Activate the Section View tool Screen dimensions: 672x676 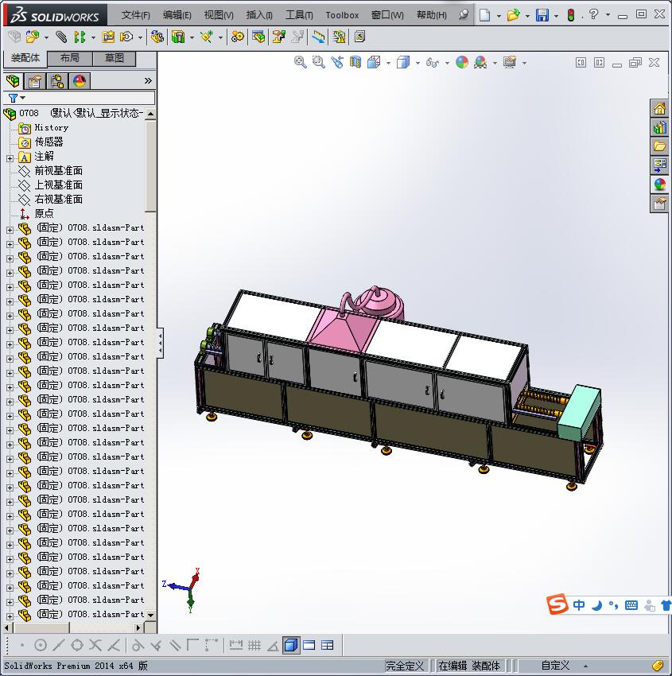pyautogui.click(x=355, y=63)
